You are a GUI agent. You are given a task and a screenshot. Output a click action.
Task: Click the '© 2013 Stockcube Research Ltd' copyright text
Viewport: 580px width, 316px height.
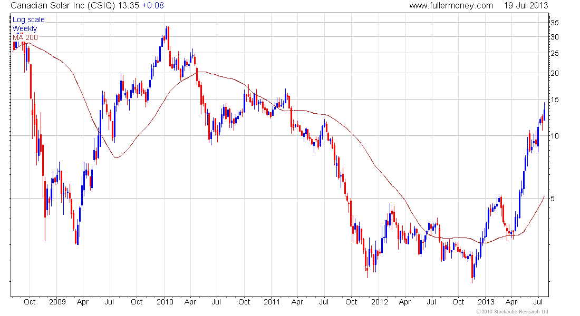[512, 312]
